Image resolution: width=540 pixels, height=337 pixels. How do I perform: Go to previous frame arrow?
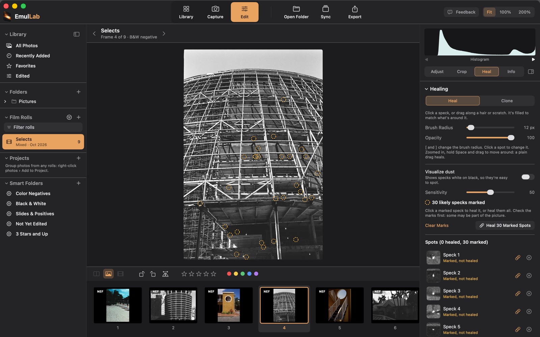pyautogui.click(x=94, y=34)
